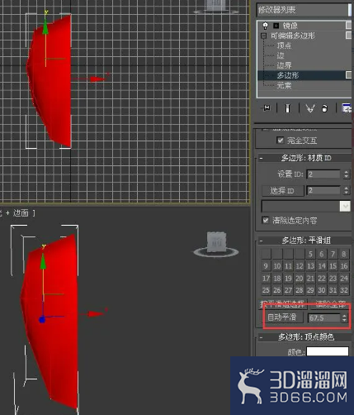Click smoothing group button 21
The width and height of the screenshot is (354, 415).
tap(310, 278)
